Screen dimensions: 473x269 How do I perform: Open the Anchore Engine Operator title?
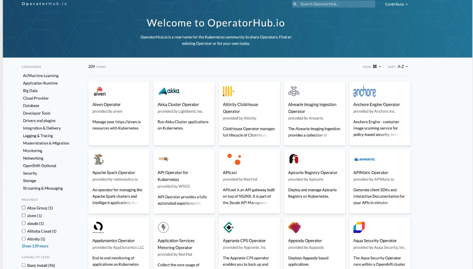(x=377, y=104)
